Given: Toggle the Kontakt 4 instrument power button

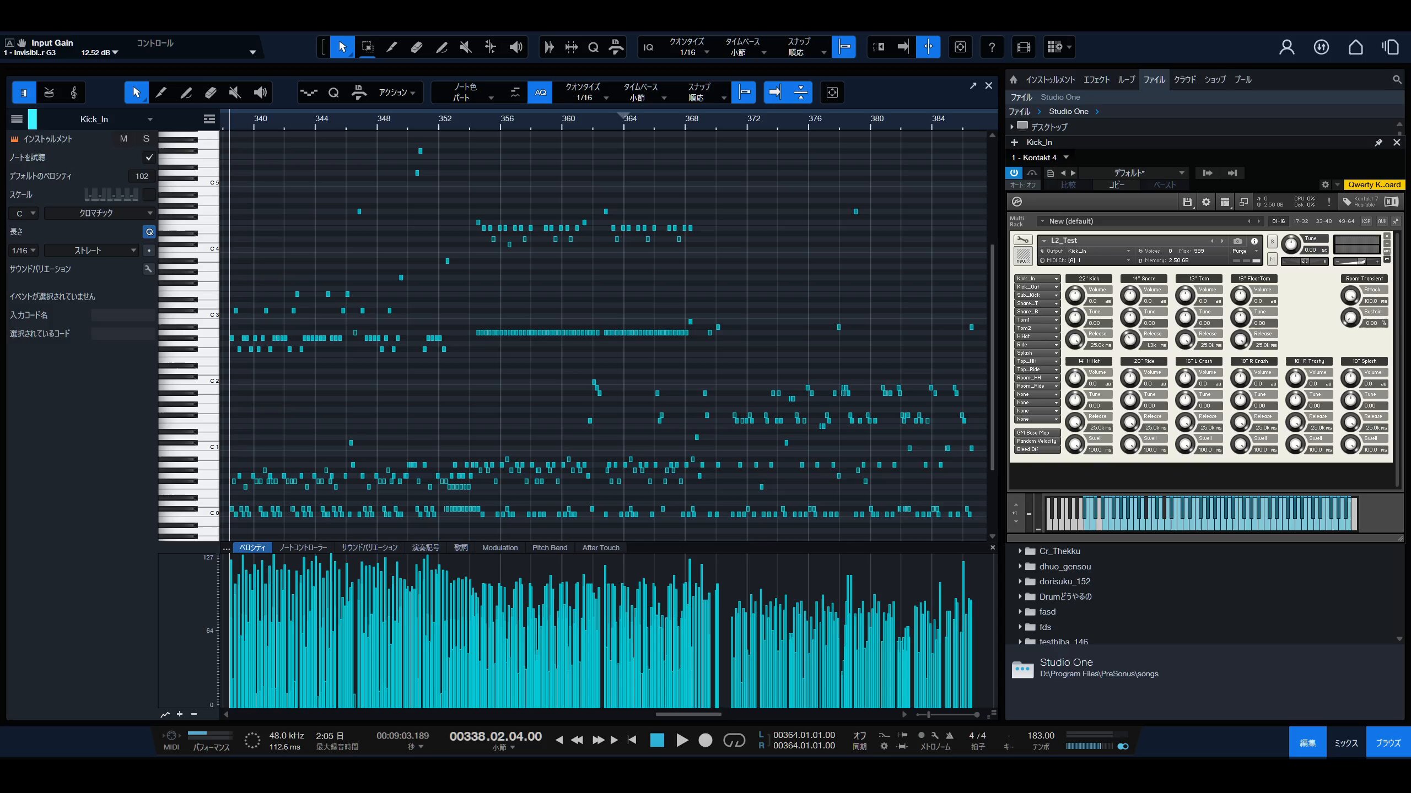Looking at the screenshot, I should (x=1014, y=173).
